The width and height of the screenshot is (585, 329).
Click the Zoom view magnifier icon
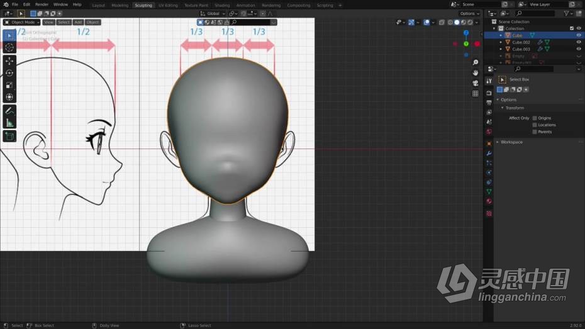tap(476, 62)
